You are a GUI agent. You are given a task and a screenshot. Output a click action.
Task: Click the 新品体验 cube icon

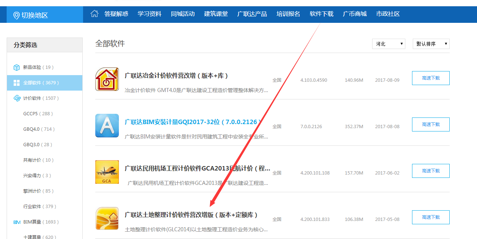click(17, 67)
